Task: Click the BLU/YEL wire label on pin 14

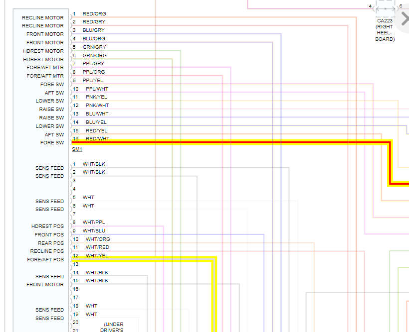Action: pyautogui.click(x=96, y=122)
